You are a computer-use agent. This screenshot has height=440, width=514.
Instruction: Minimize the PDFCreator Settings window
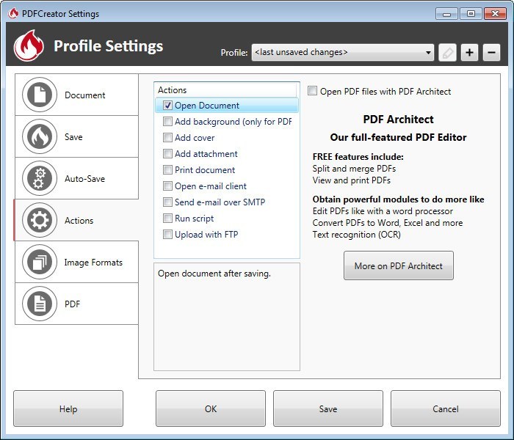(x=446, y=14)
